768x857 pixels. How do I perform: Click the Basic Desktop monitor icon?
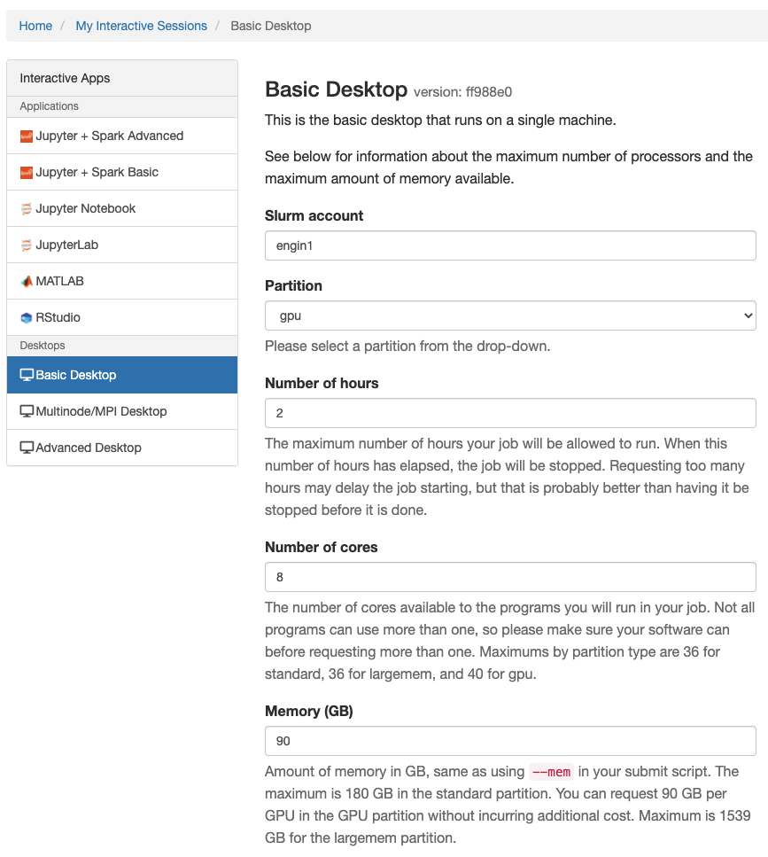(27, 375)
